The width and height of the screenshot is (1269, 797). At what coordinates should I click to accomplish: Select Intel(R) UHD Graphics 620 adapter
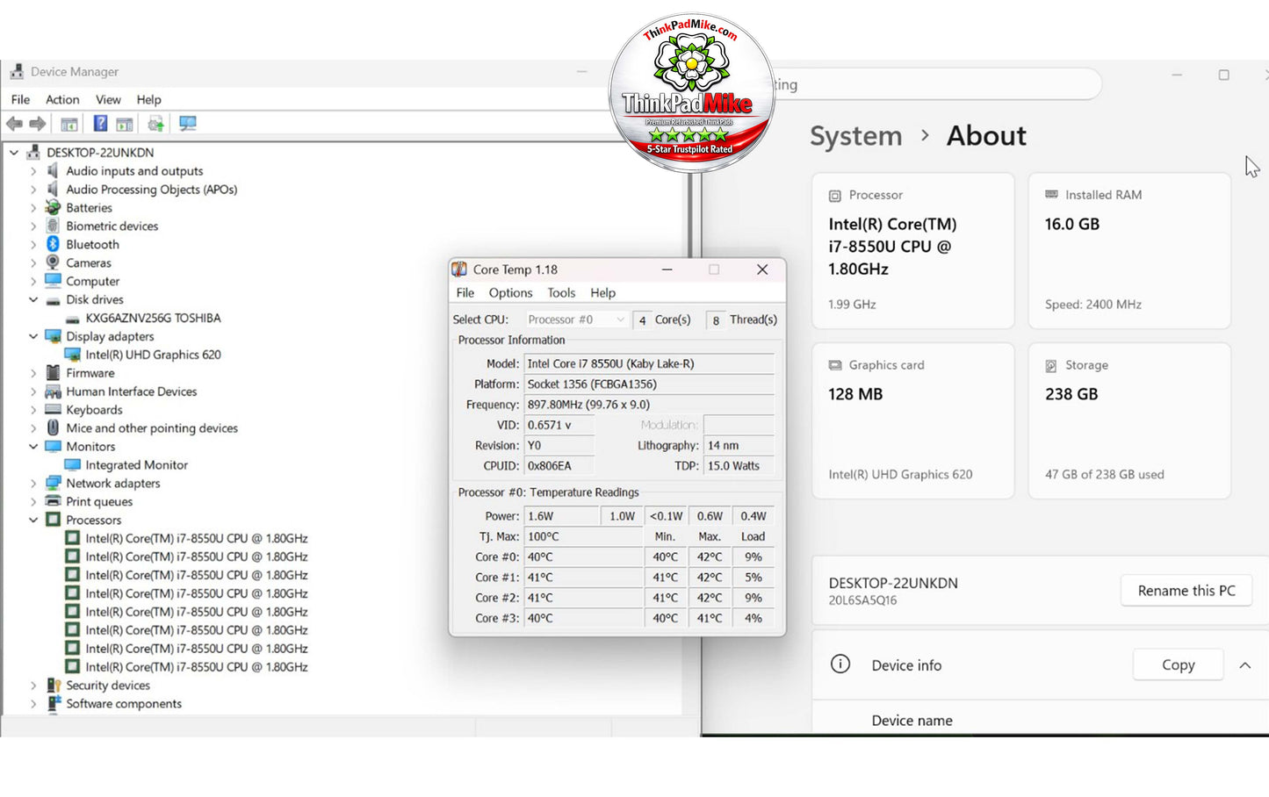tap(153, 355)
